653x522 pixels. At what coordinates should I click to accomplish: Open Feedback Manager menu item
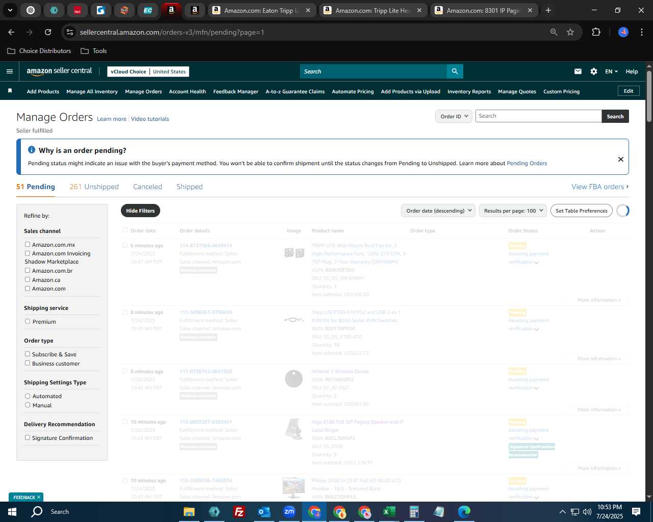[236, 92]
